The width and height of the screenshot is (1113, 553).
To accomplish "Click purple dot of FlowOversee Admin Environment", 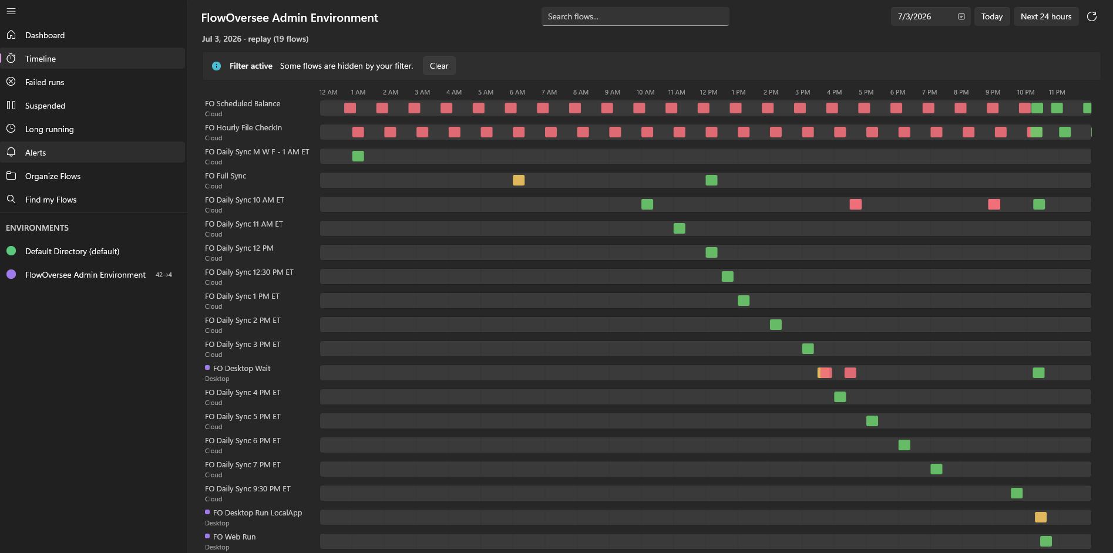I will point(11,275).
